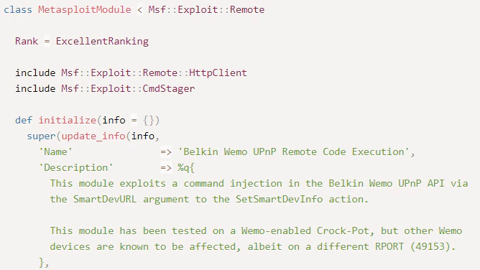This screenshot has height=270, width=480.
Task: Click the CmdStager include line
Action: click(105, 88)
